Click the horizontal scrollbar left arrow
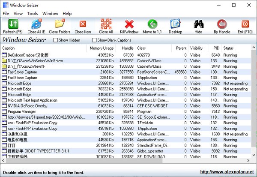257x177 pixels. (x=3, y=161)
